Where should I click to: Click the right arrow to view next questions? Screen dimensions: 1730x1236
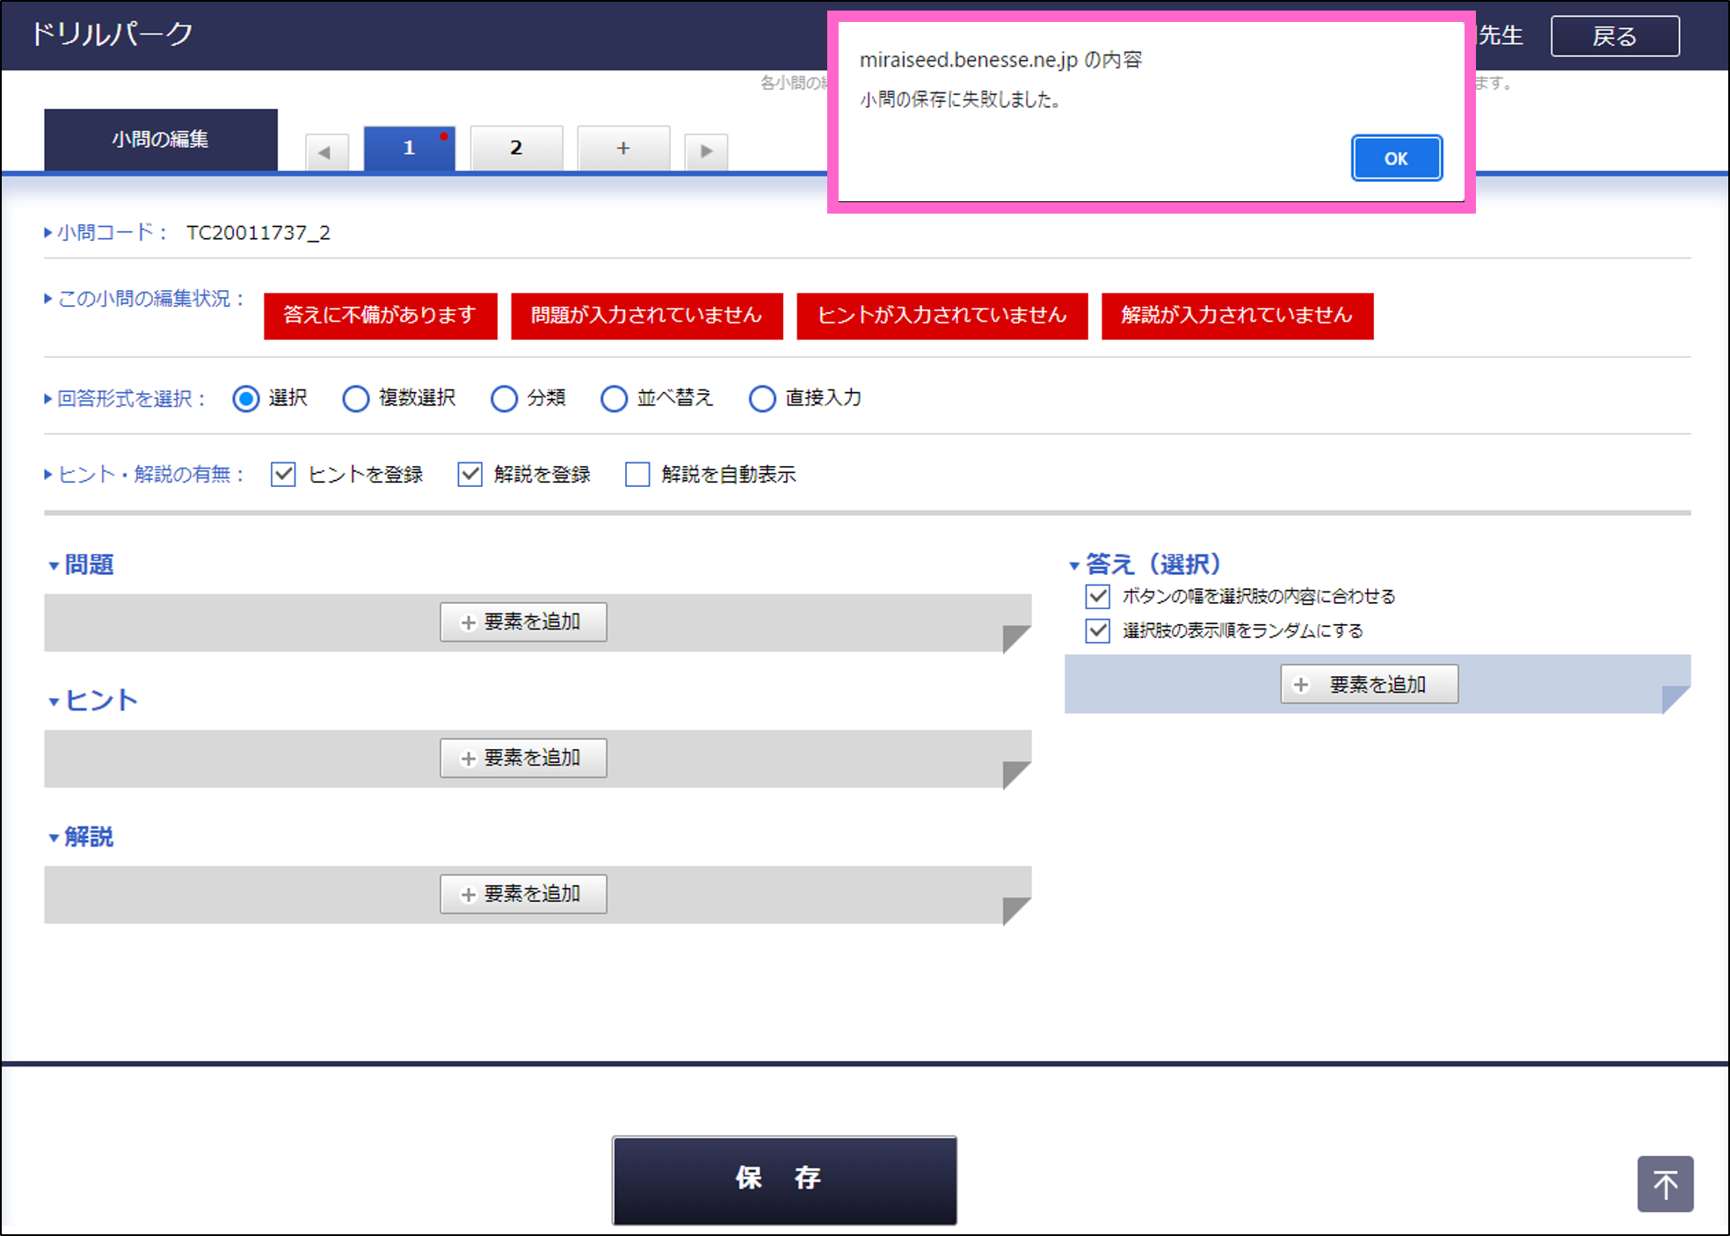[x=706, y=151]
